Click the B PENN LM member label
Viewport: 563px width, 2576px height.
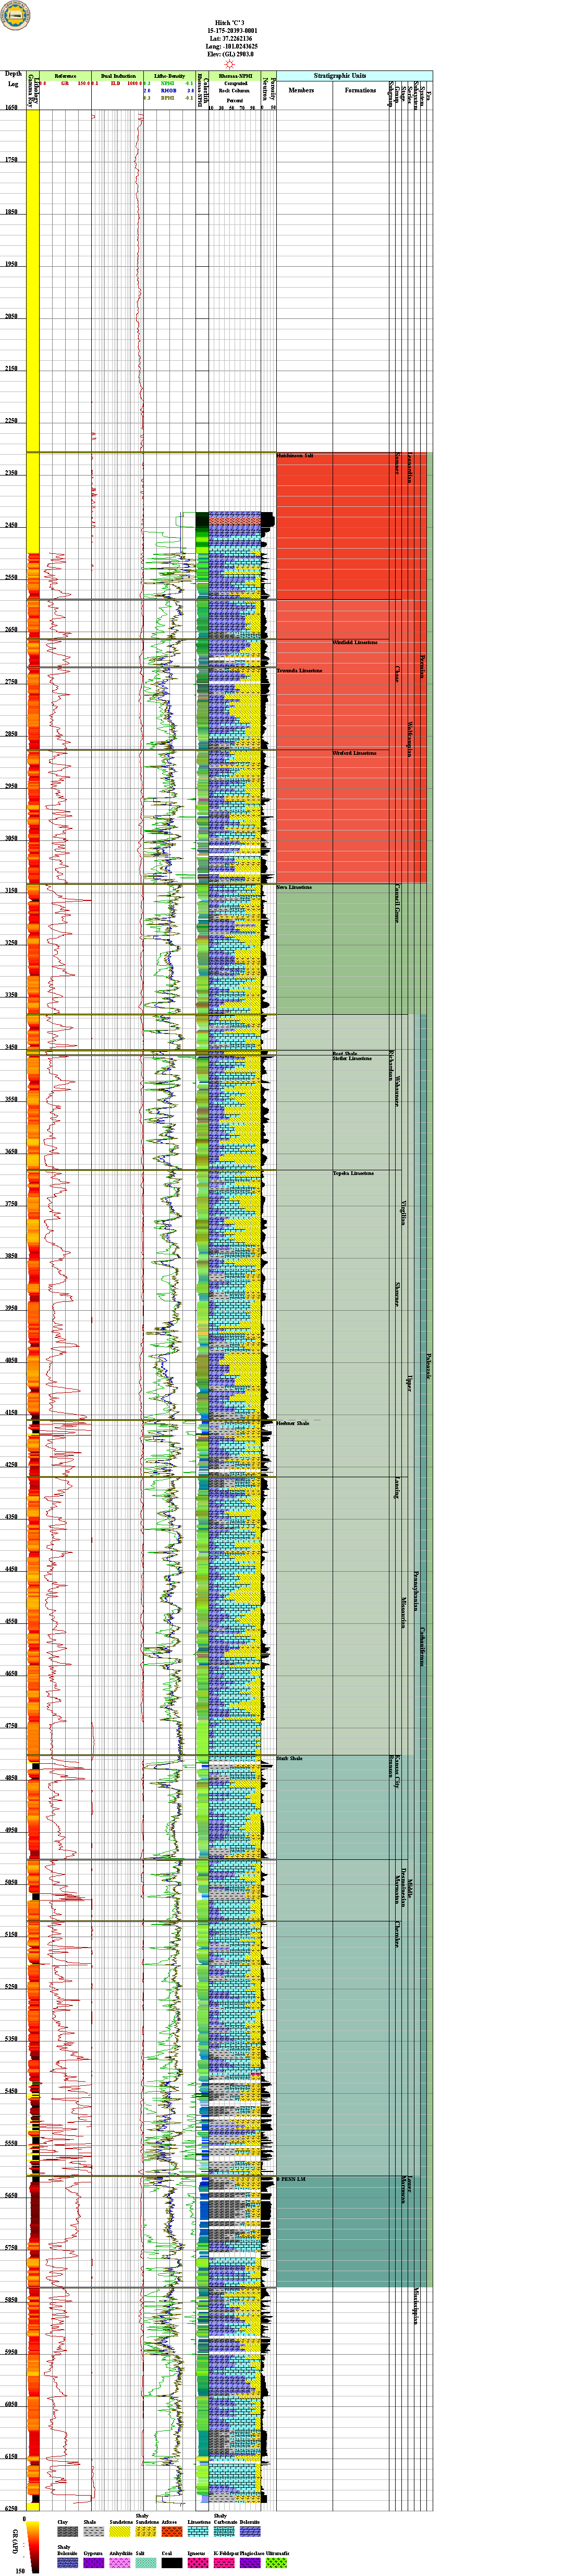(x=290, y=2179)
